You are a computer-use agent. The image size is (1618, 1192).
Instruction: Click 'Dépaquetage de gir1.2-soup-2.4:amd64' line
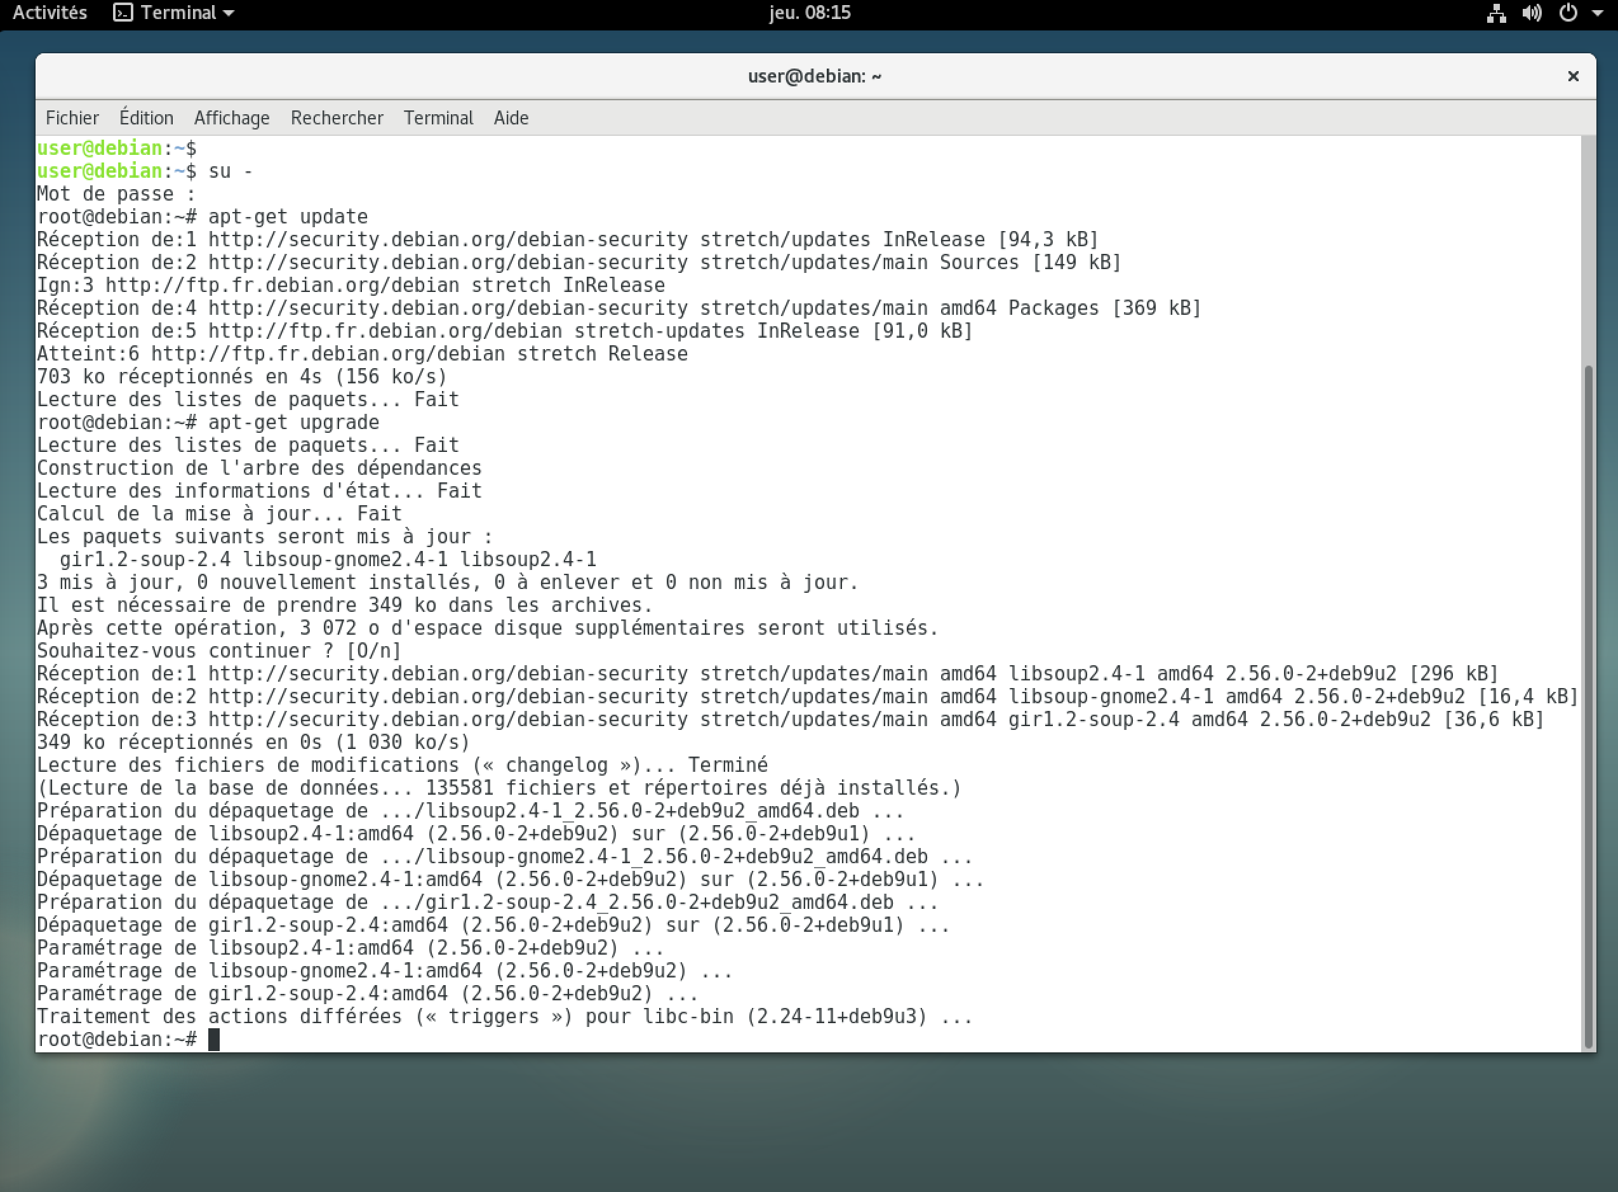point(493,925)
